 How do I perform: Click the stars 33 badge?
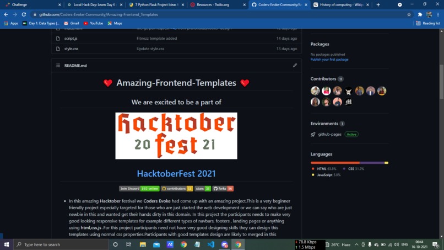(x=203, y=188)
